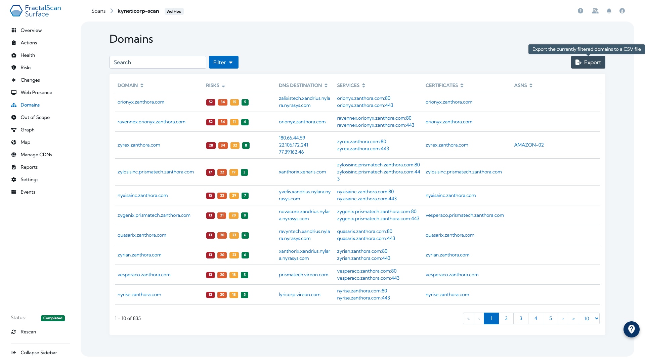Open the Actions panel
The width and height of the screenshot is (645, 363).
coord(28,43)
